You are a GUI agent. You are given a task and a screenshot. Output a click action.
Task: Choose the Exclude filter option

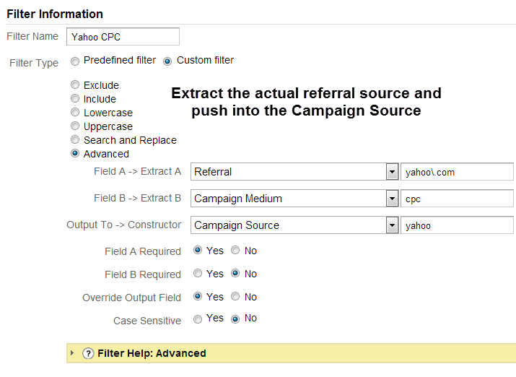(75, 84)
